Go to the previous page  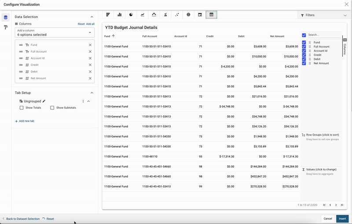click(x=330, y=205)
